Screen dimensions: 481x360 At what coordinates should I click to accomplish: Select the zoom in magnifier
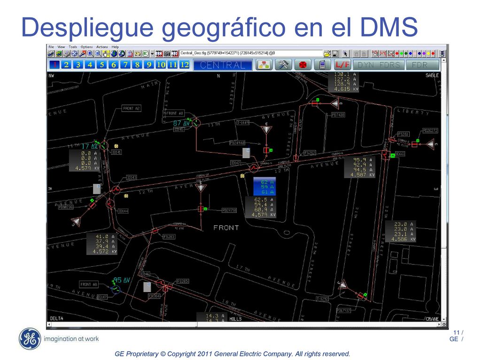[90, 54]
